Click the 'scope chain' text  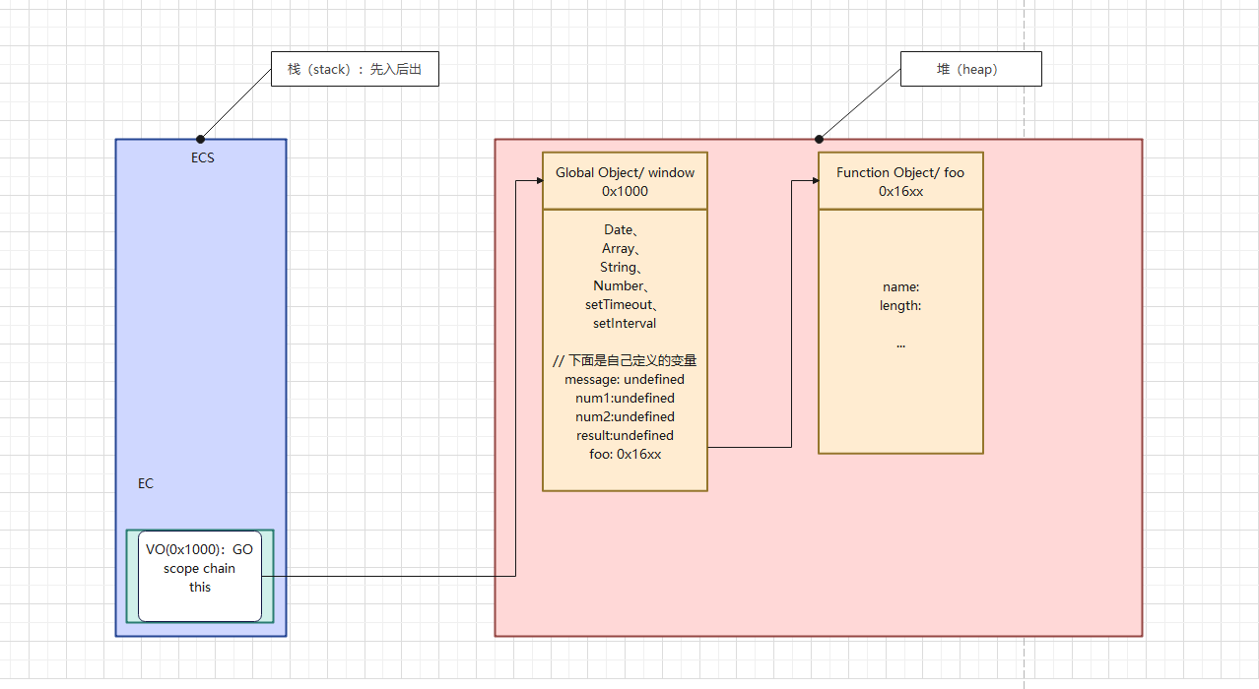199,568
